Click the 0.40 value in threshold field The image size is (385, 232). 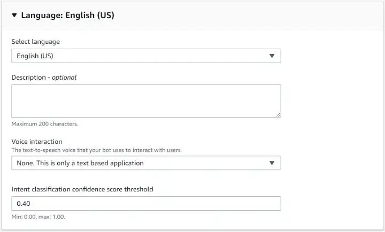click(x=24, y=204)
